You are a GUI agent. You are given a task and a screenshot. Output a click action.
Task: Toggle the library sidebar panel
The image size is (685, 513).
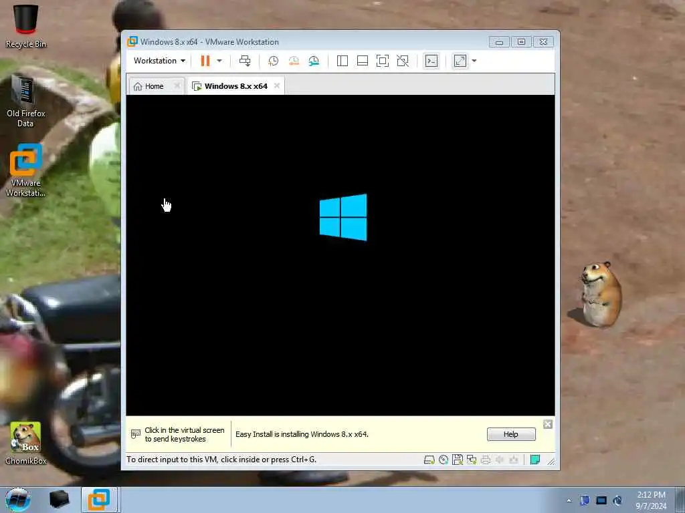tap(342, 61)
